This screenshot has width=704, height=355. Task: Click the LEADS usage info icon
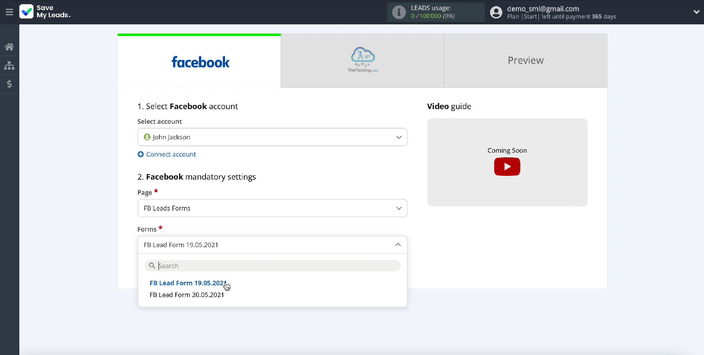point(398,12)
